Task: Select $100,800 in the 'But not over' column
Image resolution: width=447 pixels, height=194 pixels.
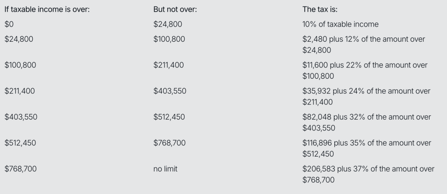Action: point(169,39)
